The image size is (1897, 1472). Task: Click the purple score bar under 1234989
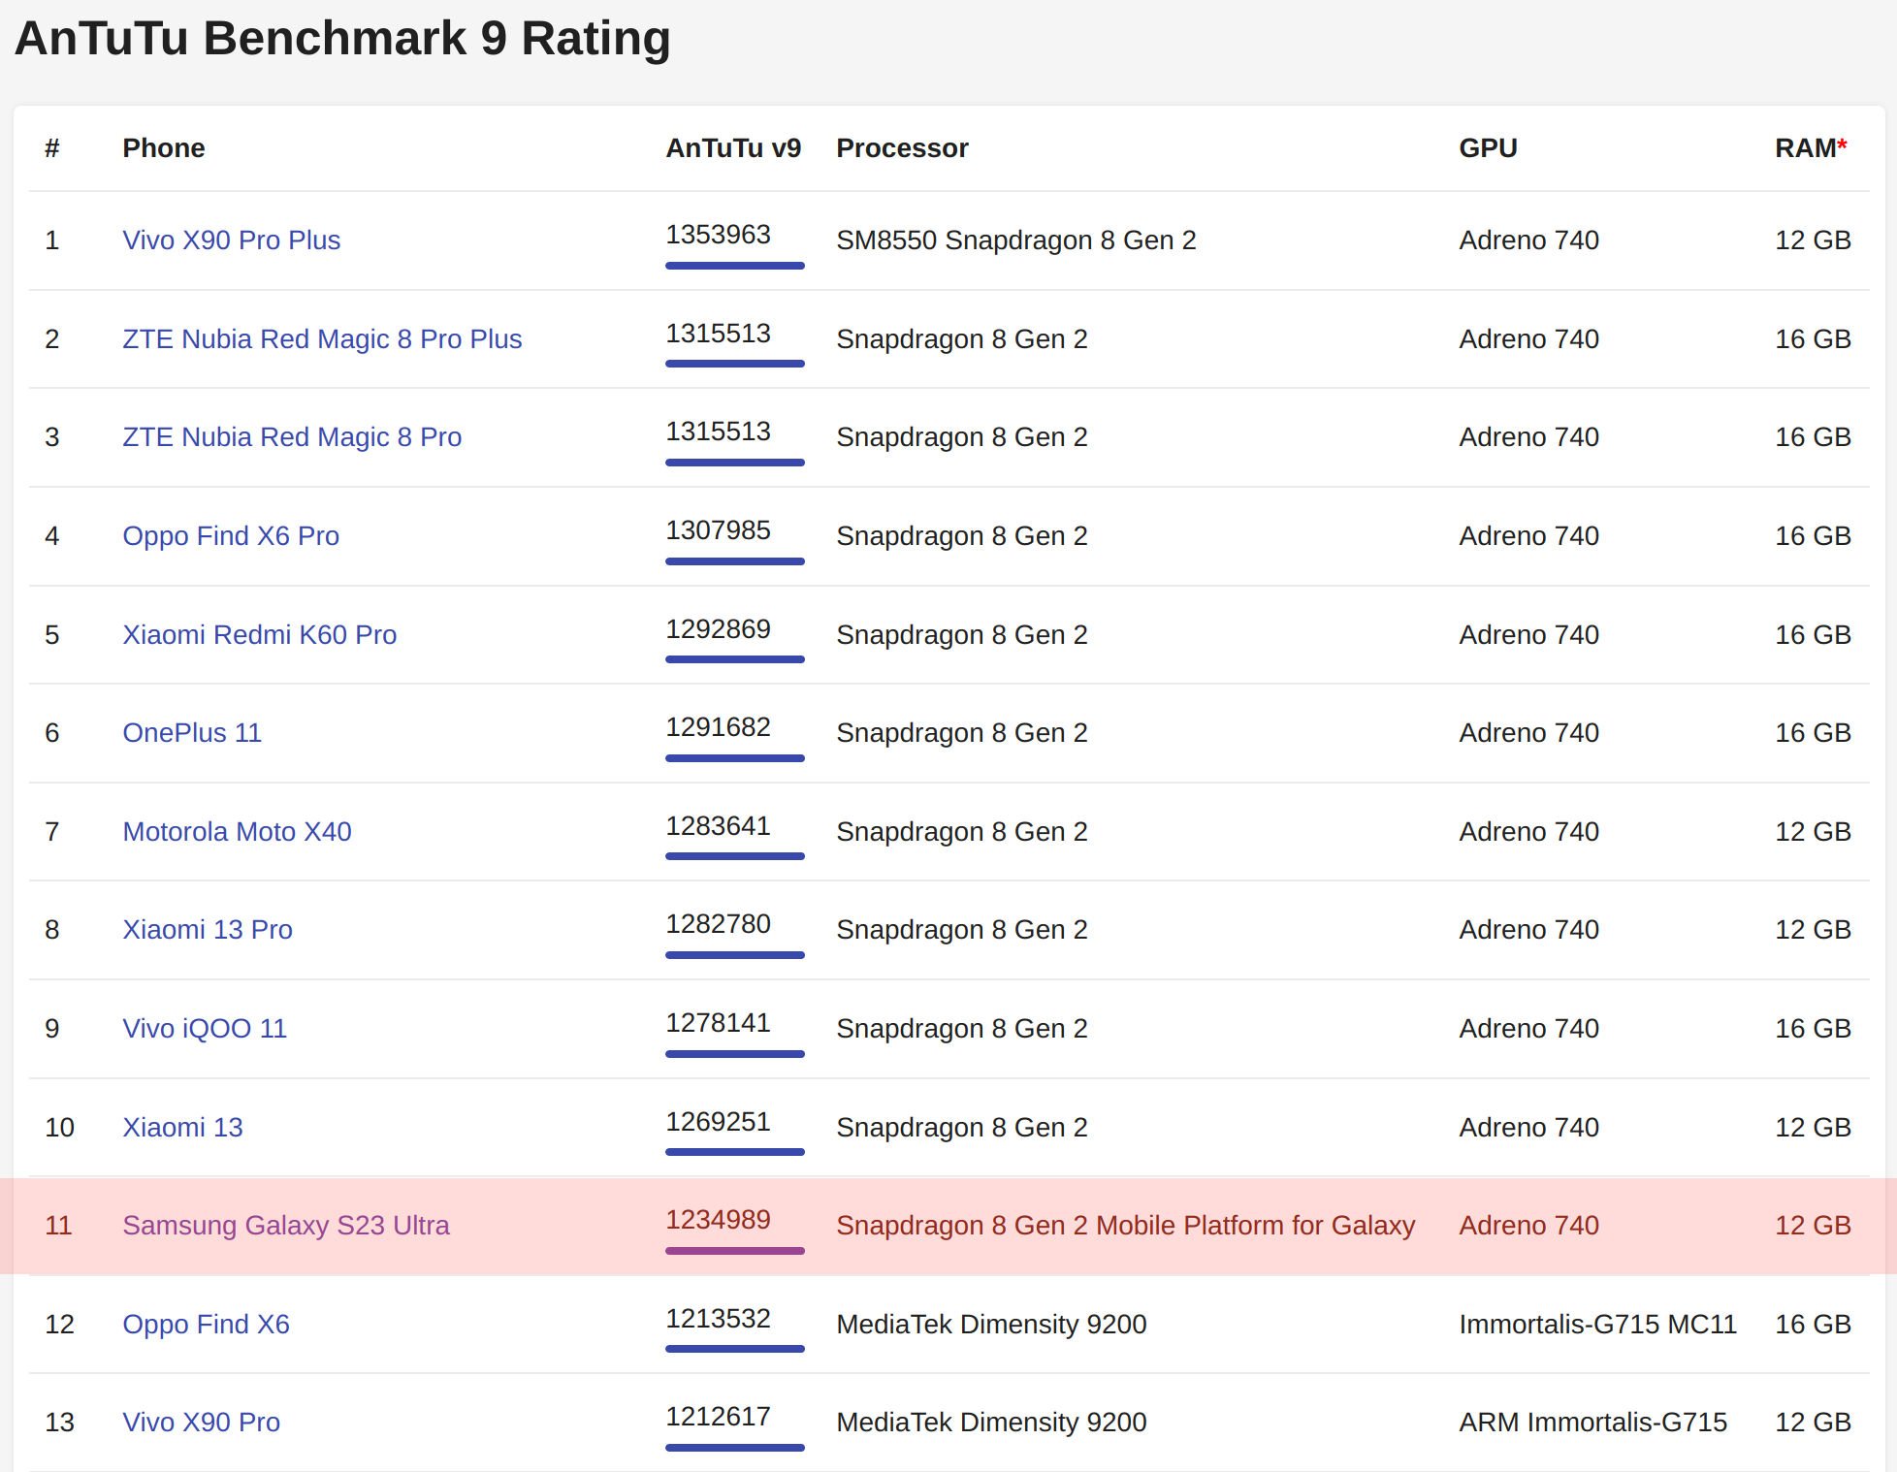735,1251
